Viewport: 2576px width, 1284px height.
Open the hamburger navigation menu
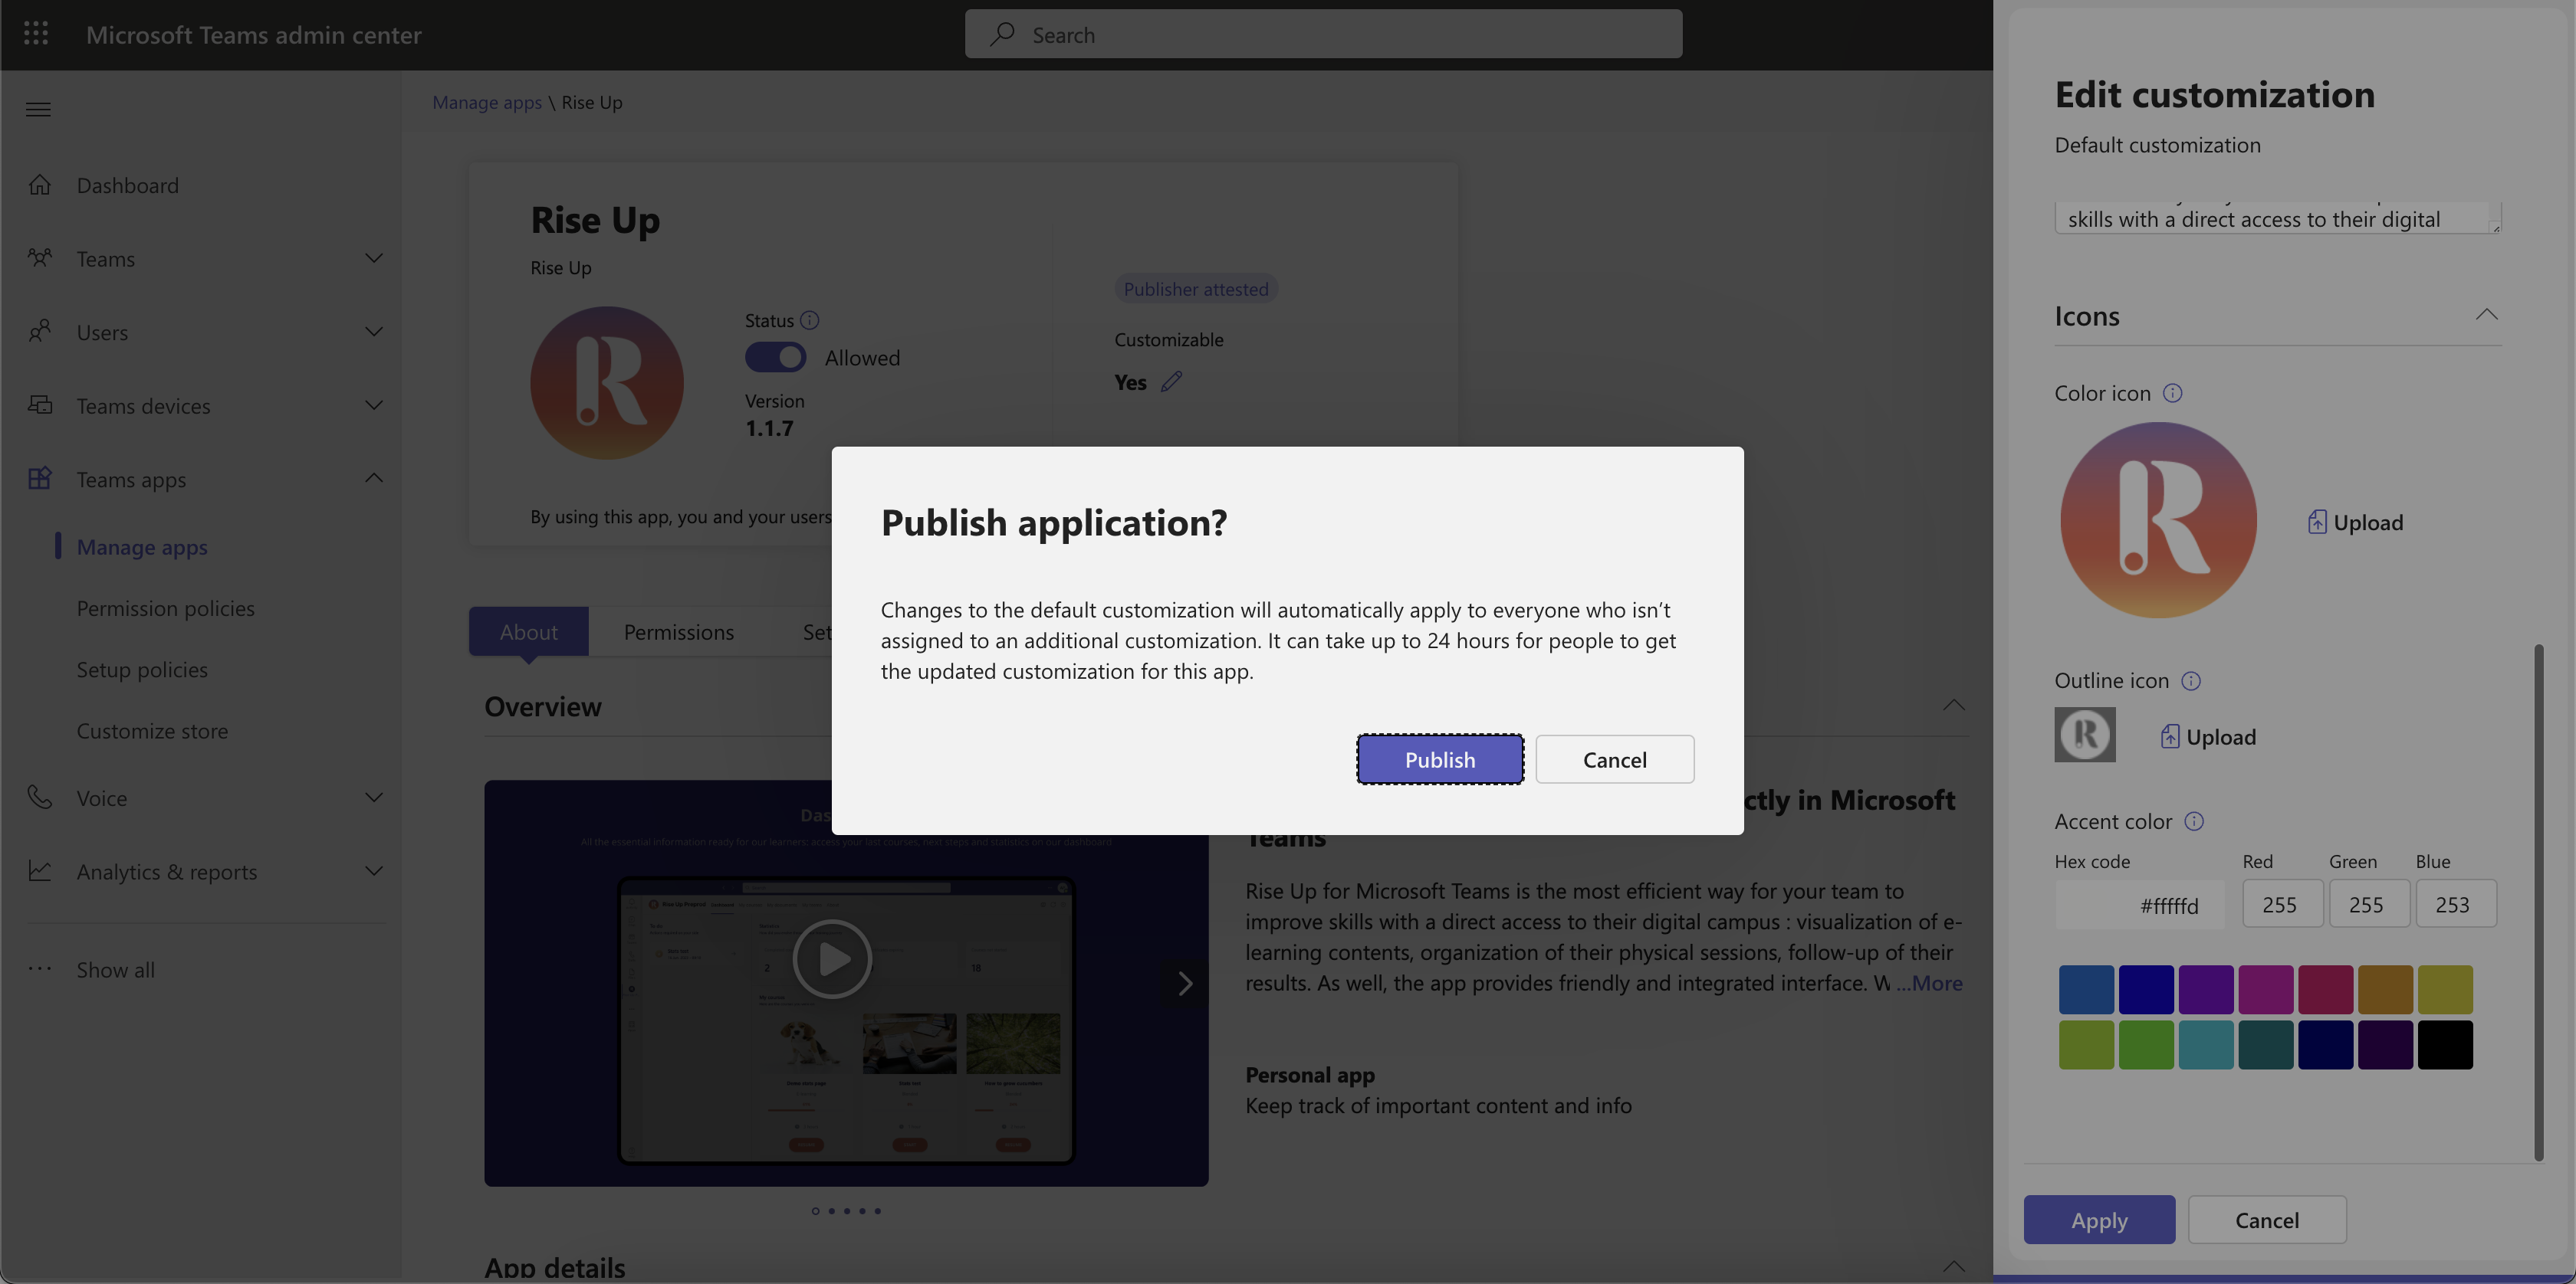pos(38,108)
